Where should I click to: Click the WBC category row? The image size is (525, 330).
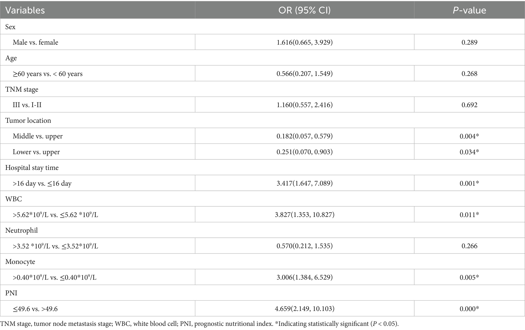(x=14, y=199)
